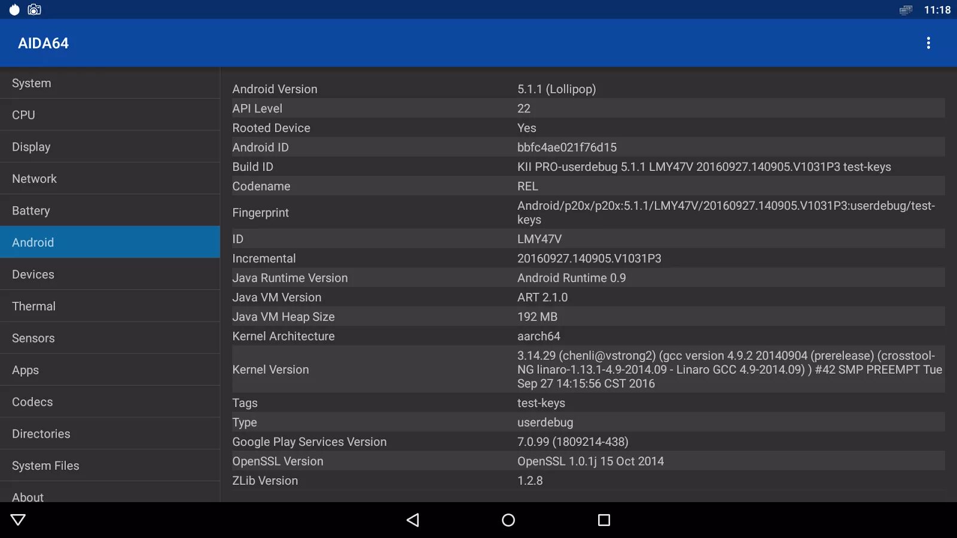Tap the Incremental value 20160927.140905.V1031P3

(589, 258)
